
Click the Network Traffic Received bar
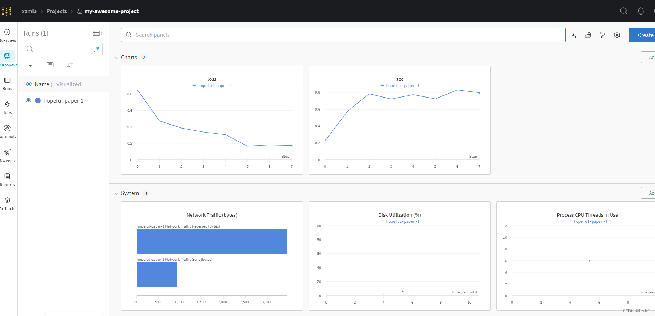tap(212, 241)
